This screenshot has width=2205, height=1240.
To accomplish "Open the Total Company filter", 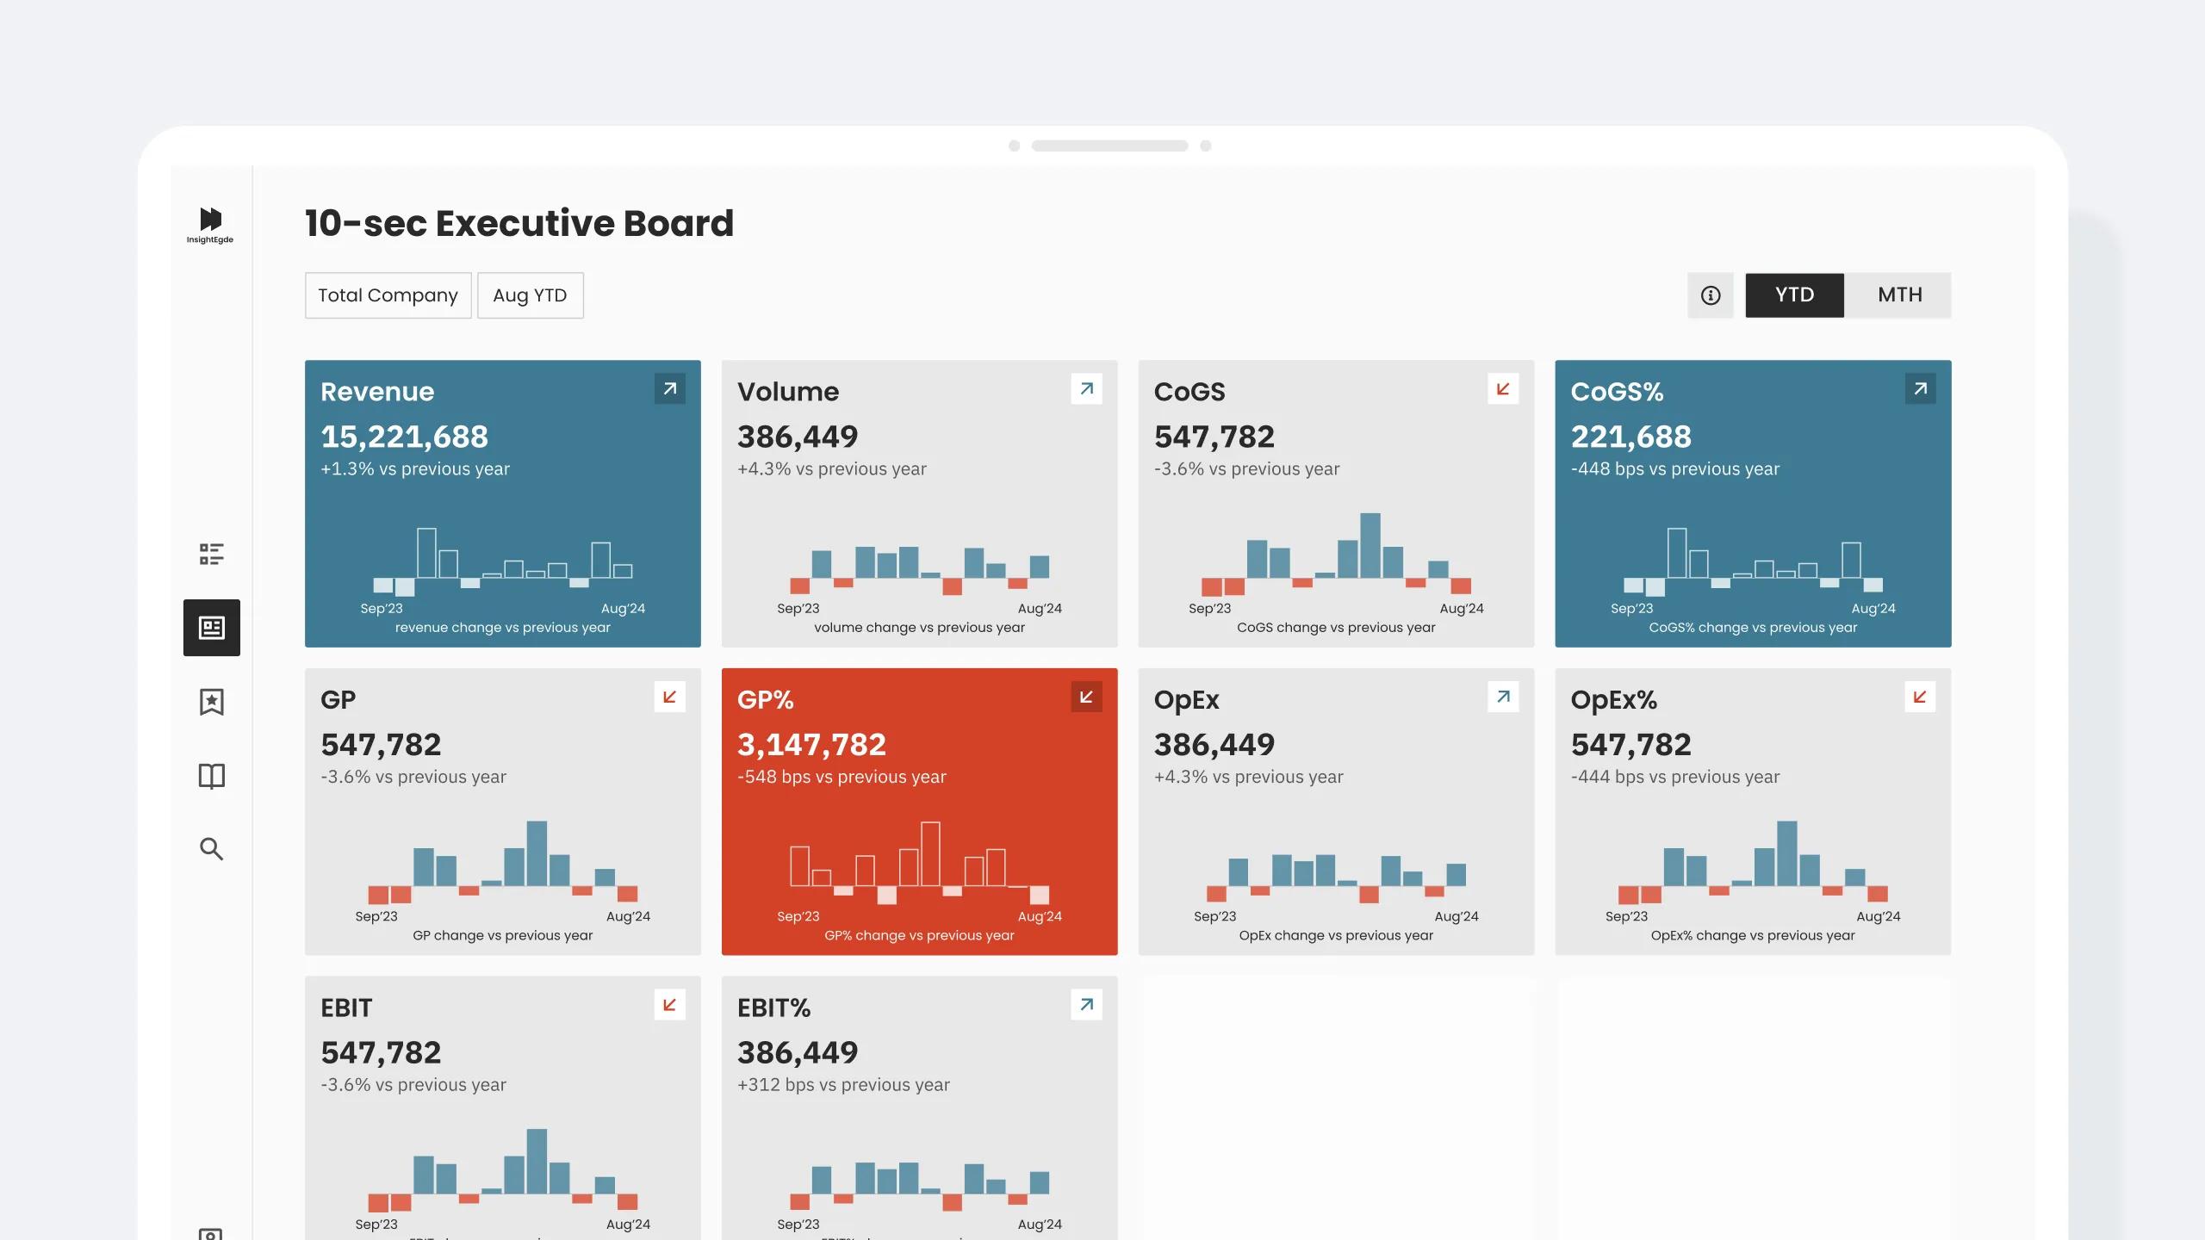I will [388, 295].
